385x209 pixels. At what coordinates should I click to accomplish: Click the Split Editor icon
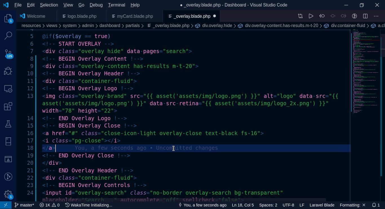point(365,16)
